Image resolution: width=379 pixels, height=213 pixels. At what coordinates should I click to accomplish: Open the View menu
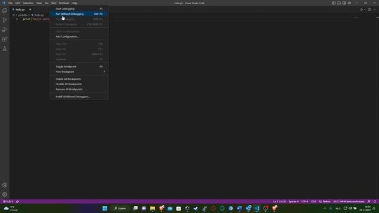[x=39, y=3]
